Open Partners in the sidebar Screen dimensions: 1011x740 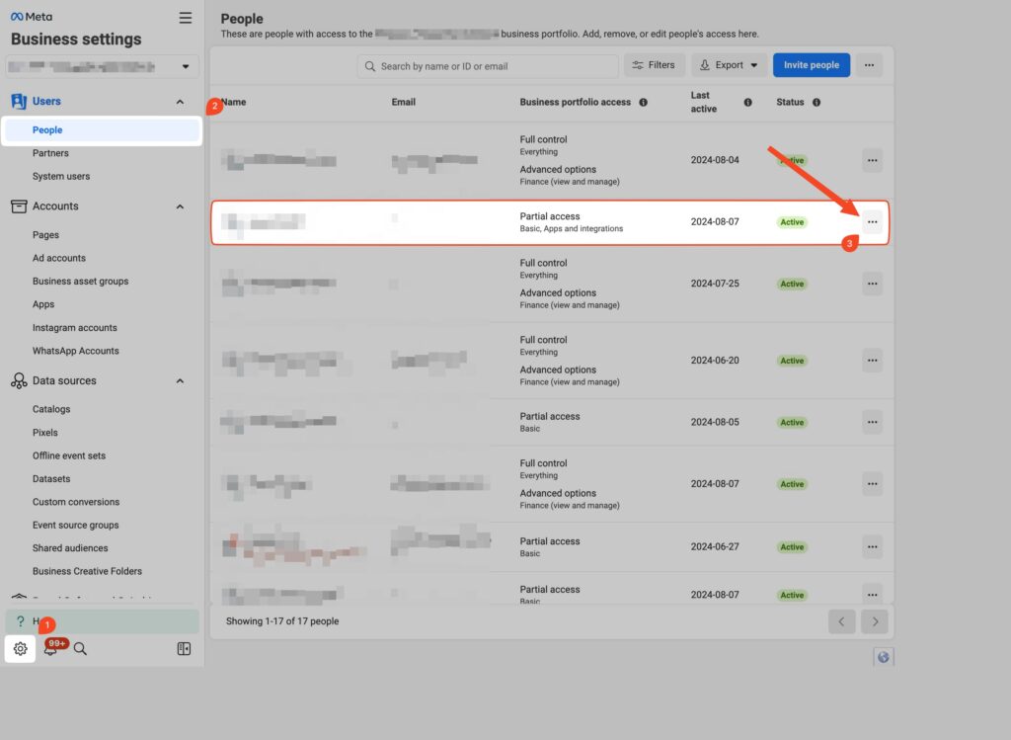click(50, 153)
